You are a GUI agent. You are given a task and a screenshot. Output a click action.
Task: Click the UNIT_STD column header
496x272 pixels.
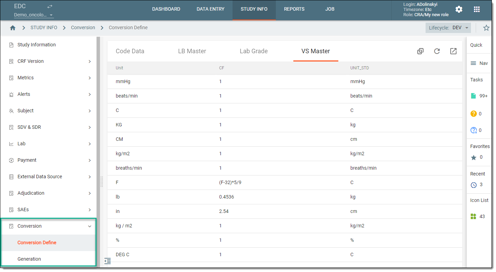[x=360, y=68]
